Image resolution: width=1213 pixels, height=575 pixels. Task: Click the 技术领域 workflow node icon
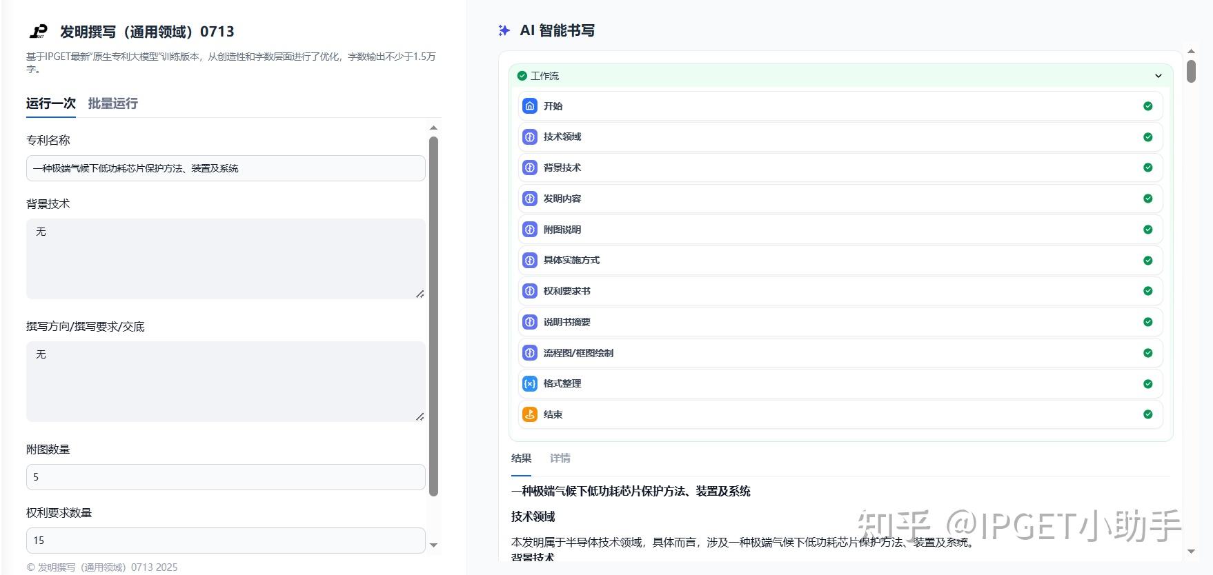[529, 137]
